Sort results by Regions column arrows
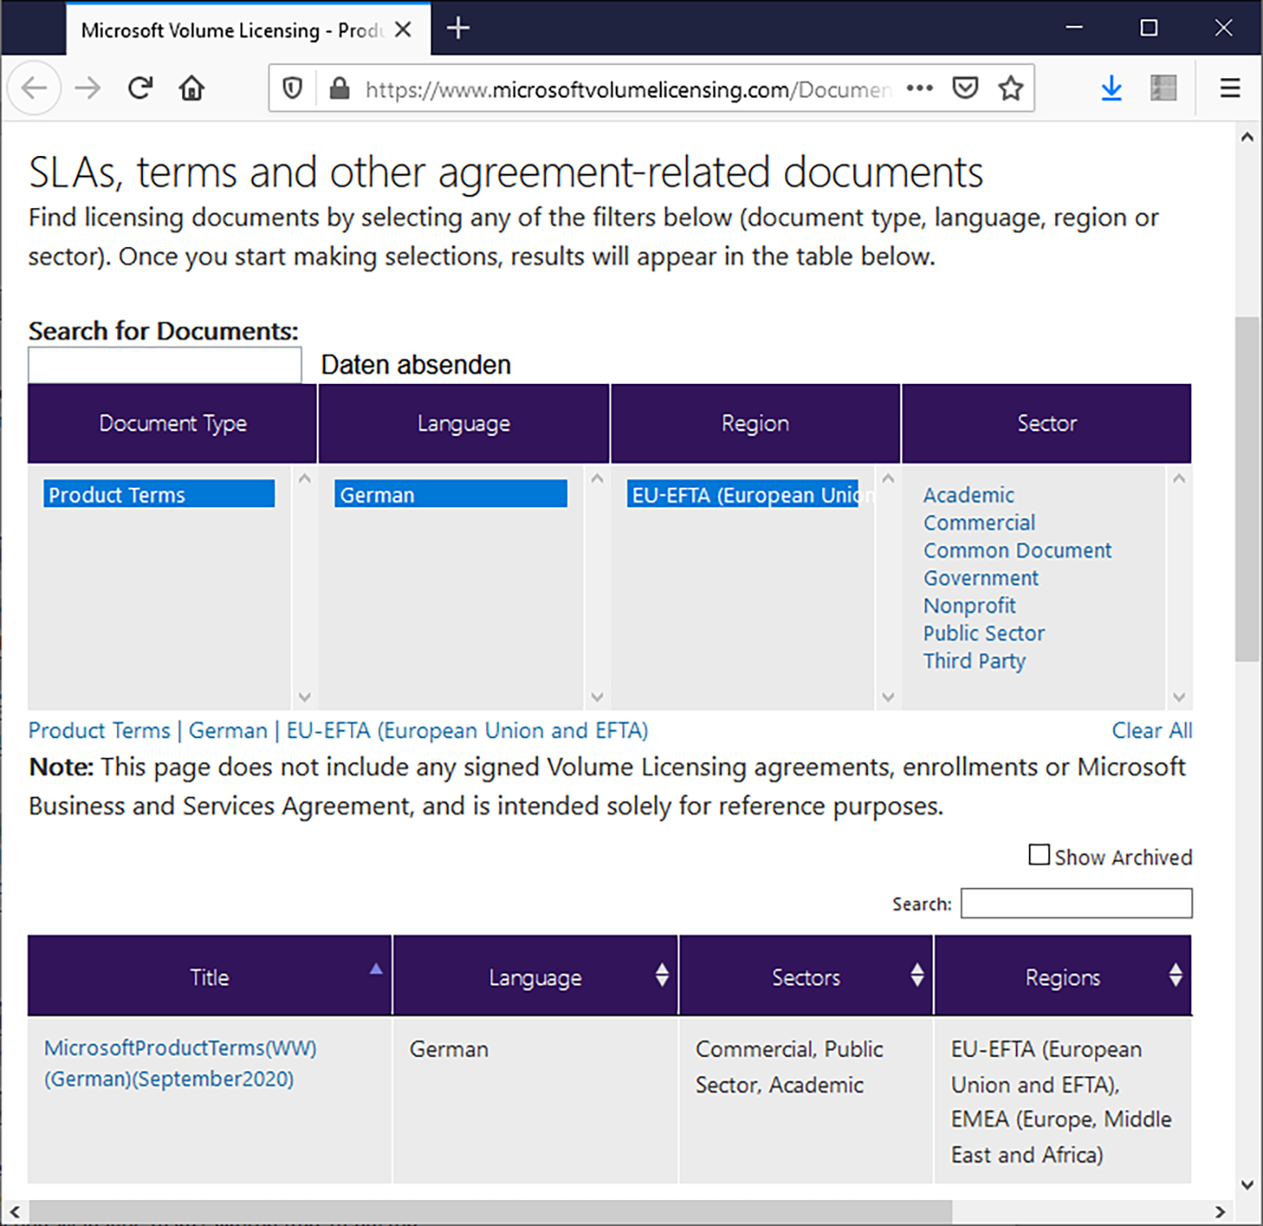This screenshot has height=1226, width=1263. (x=1176, y=976)
